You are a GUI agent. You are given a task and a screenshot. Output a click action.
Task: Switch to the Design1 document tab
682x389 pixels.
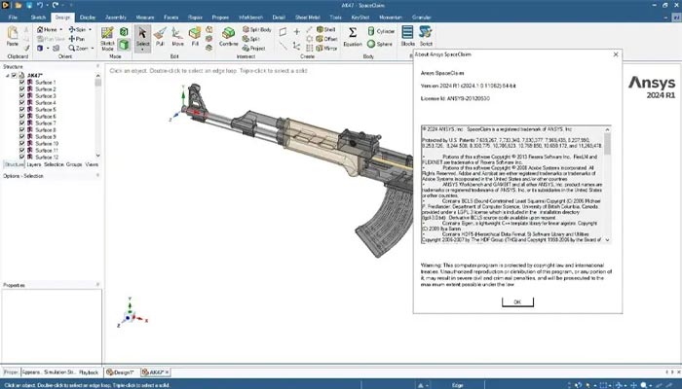tap(121, 372)
